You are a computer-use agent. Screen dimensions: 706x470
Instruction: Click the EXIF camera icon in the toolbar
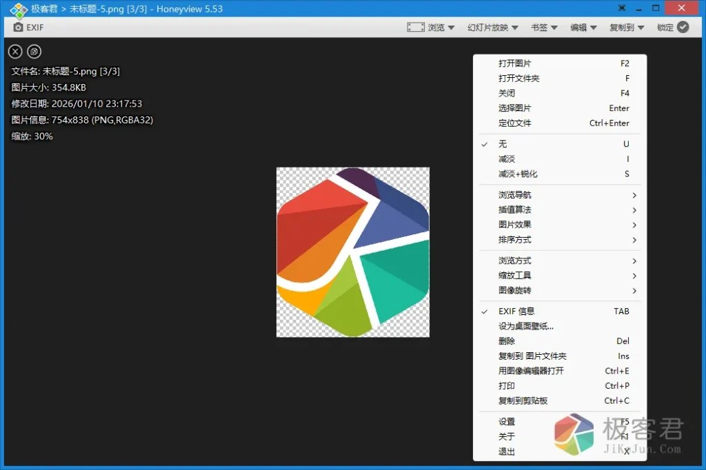coord(17,28)
